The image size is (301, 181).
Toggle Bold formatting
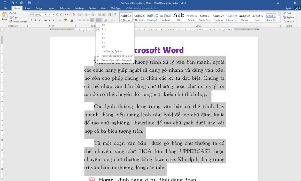pos(32,20)
